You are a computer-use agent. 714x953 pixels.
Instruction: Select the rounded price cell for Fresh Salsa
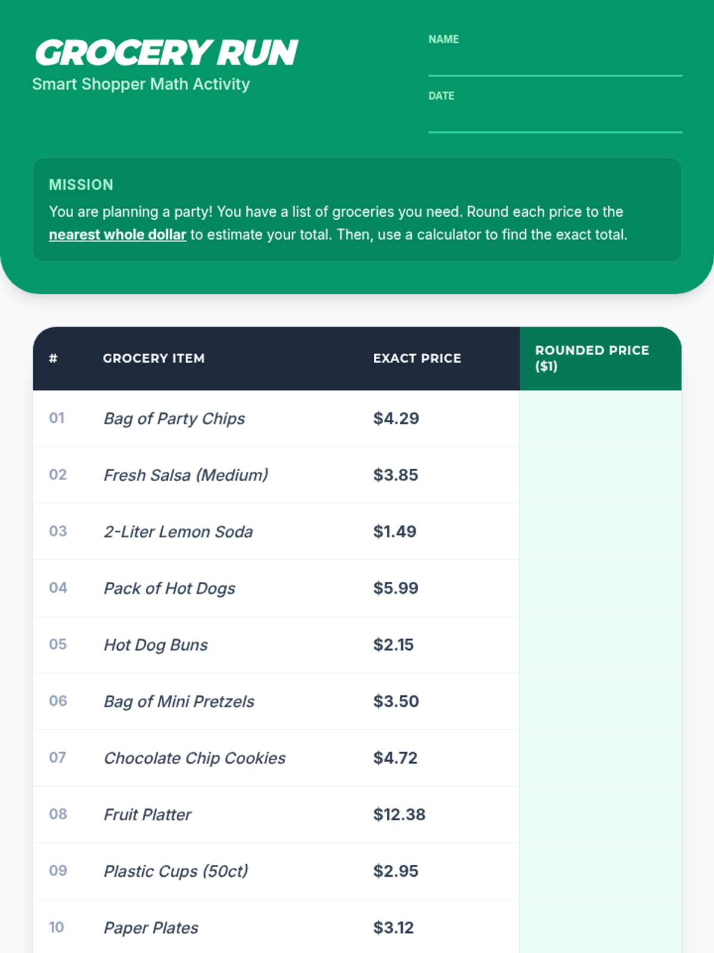point(600,475)
